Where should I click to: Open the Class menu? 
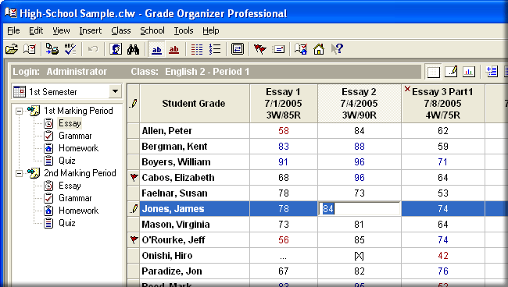coord(121,30)
